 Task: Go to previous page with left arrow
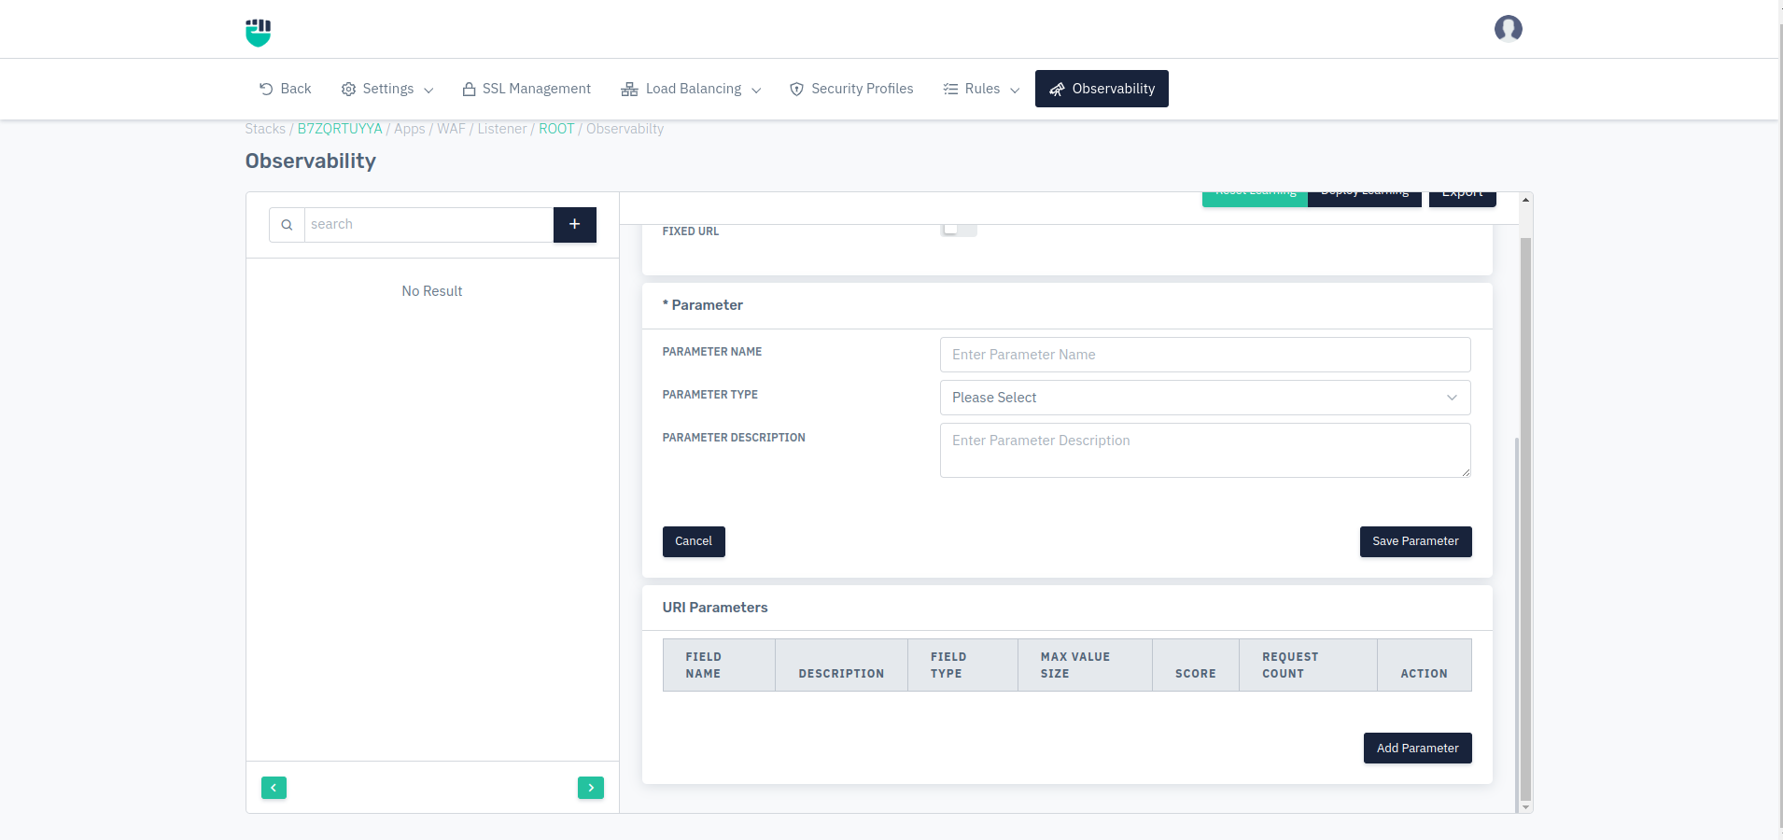(274, 788)
